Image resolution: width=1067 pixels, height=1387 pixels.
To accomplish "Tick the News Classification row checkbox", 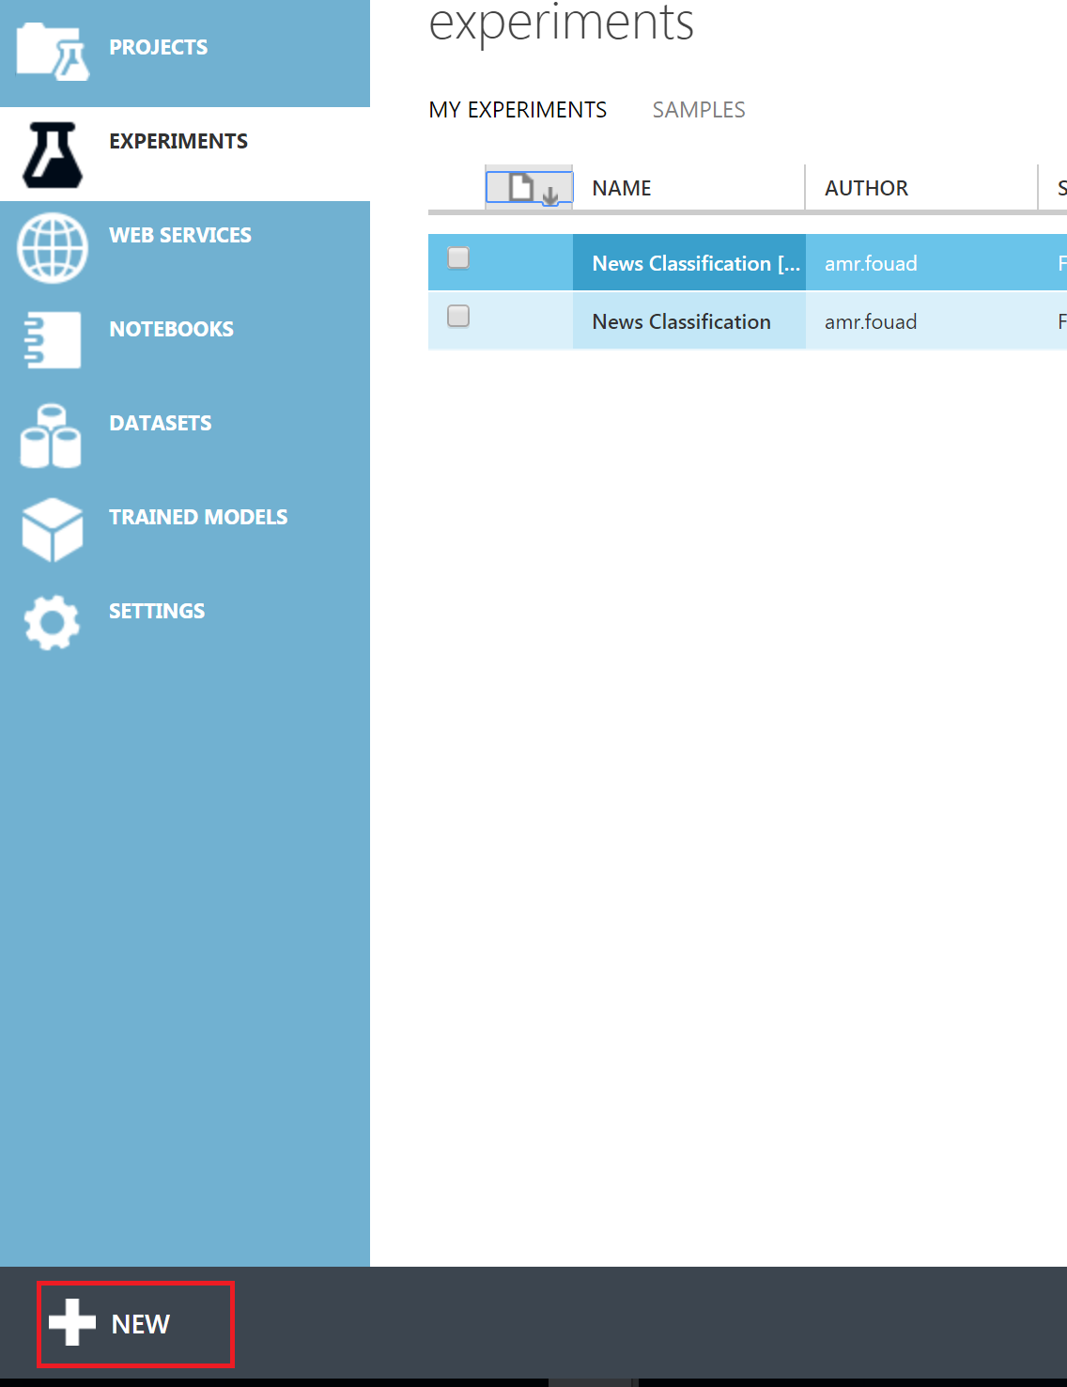I will 458,317.
